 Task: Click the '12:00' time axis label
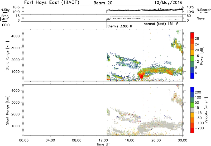tap(103, 140)
